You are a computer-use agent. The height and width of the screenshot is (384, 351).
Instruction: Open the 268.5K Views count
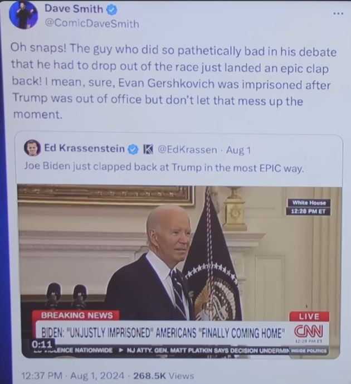point(163,376)
